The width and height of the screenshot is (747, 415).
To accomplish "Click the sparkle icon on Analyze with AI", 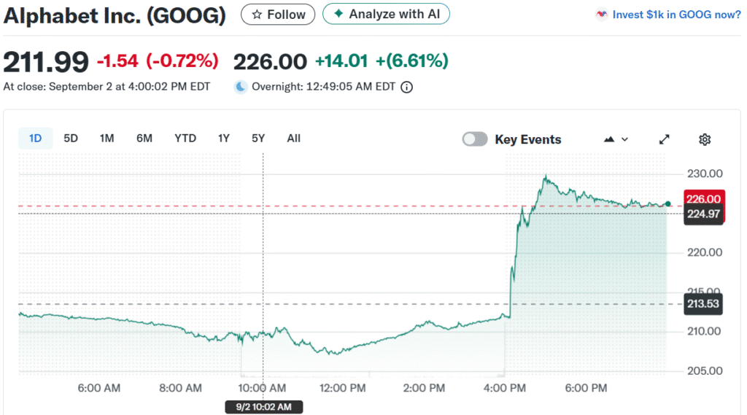I will click(x=338, y=14).
